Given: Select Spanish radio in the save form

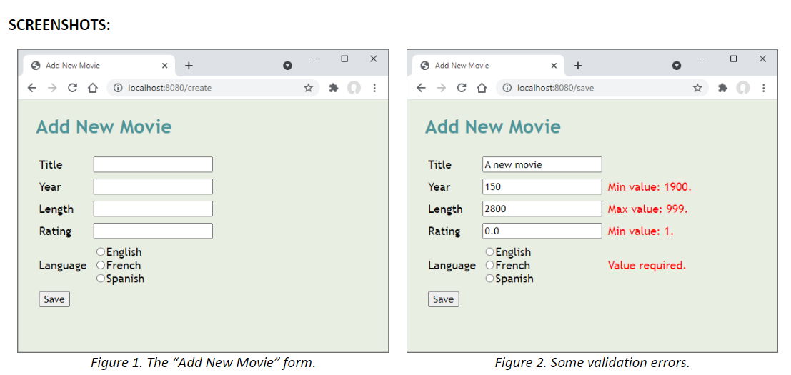Looking at the screenshot, I should [489, 279].
